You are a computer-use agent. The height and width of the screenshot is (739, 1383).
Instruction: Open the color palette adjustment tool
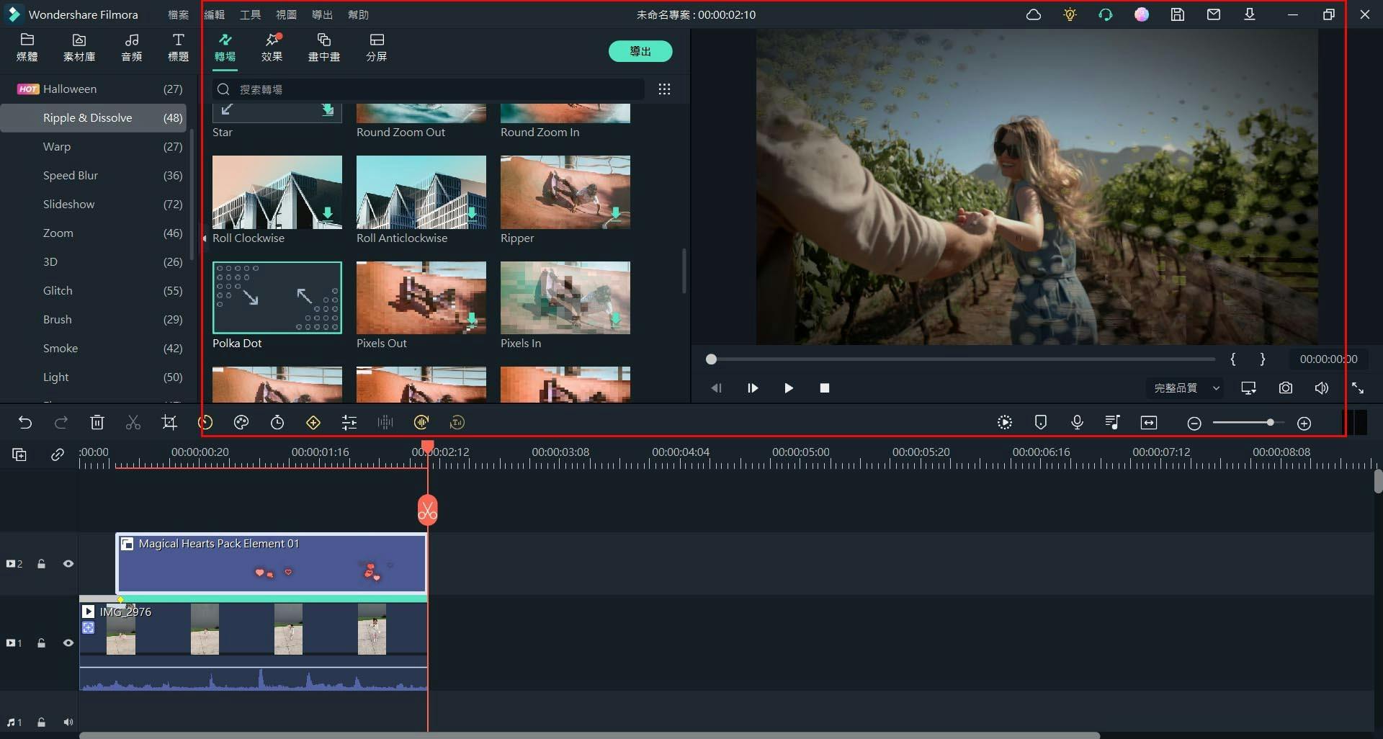241,423
